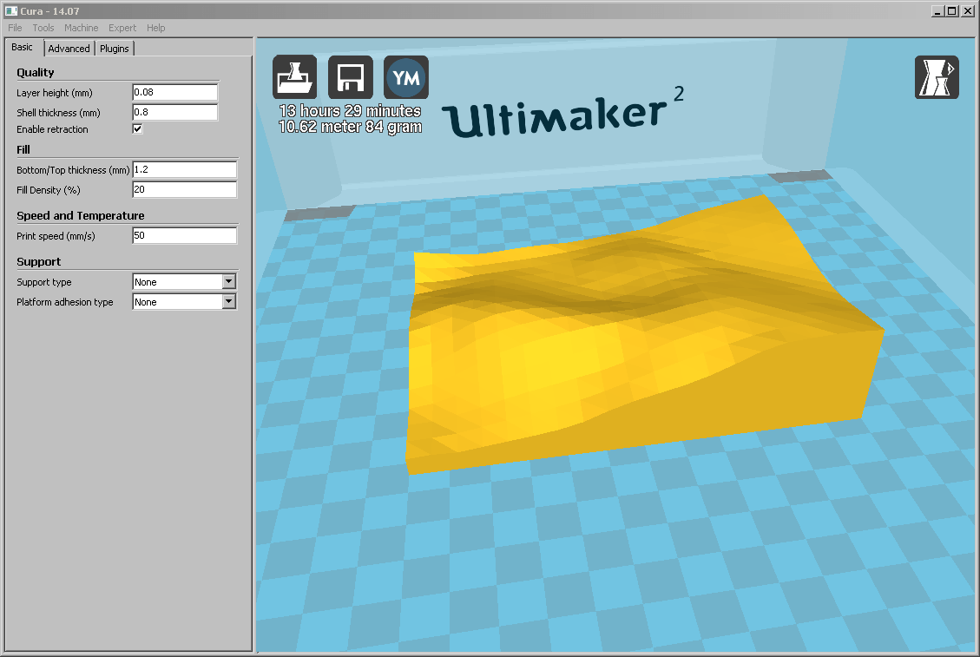Click the YM YouMagine share icon

(406, 77)
